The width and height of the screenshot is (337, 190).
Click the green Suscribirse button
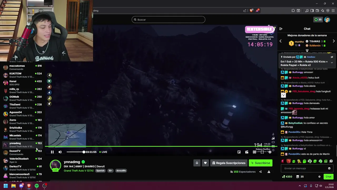pyautogui.click(x=261, y=163)
